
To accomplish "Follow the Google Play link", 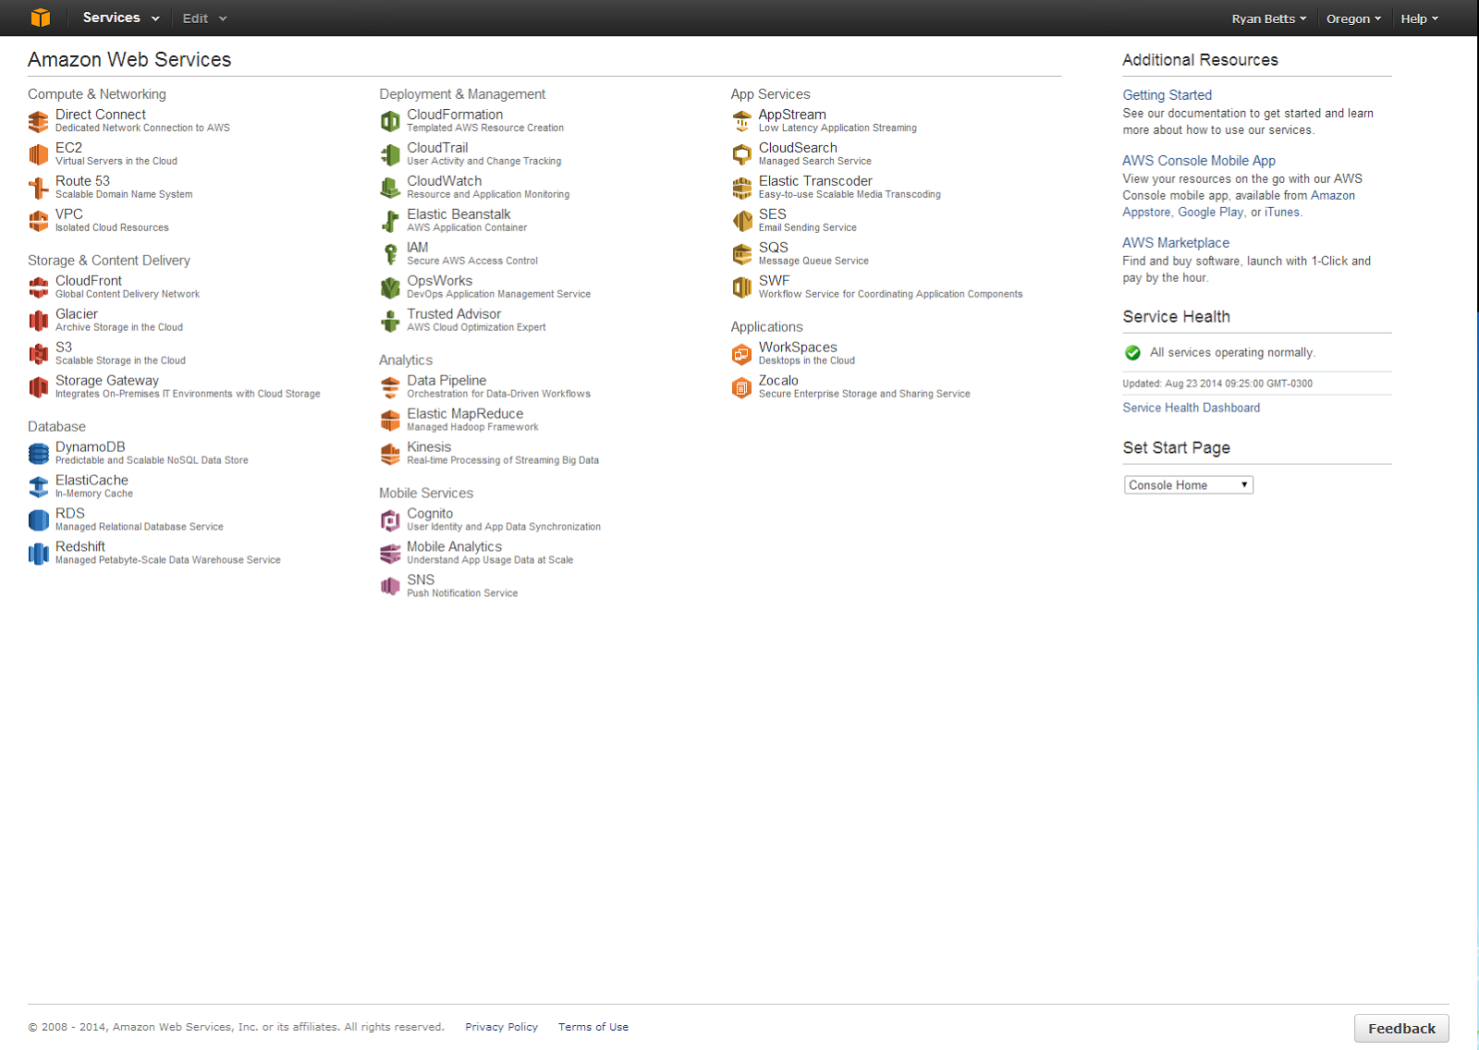I will 1211,213.
